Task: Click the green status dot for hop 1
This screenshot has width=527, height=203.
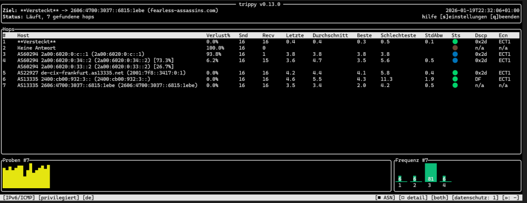Action: click(455, 42)
